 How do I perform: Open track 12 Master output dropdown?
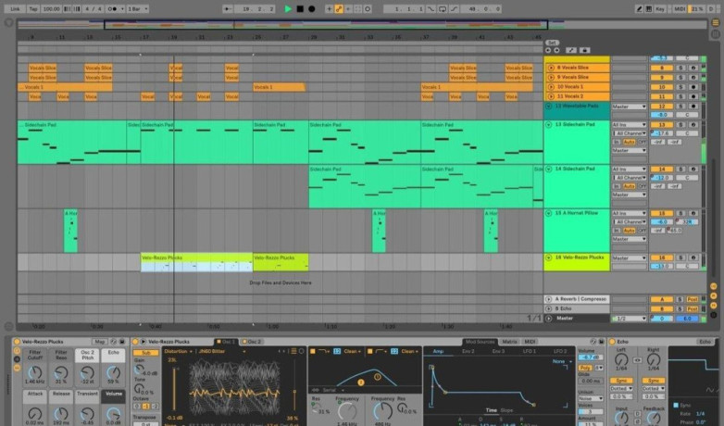(629, 106)
